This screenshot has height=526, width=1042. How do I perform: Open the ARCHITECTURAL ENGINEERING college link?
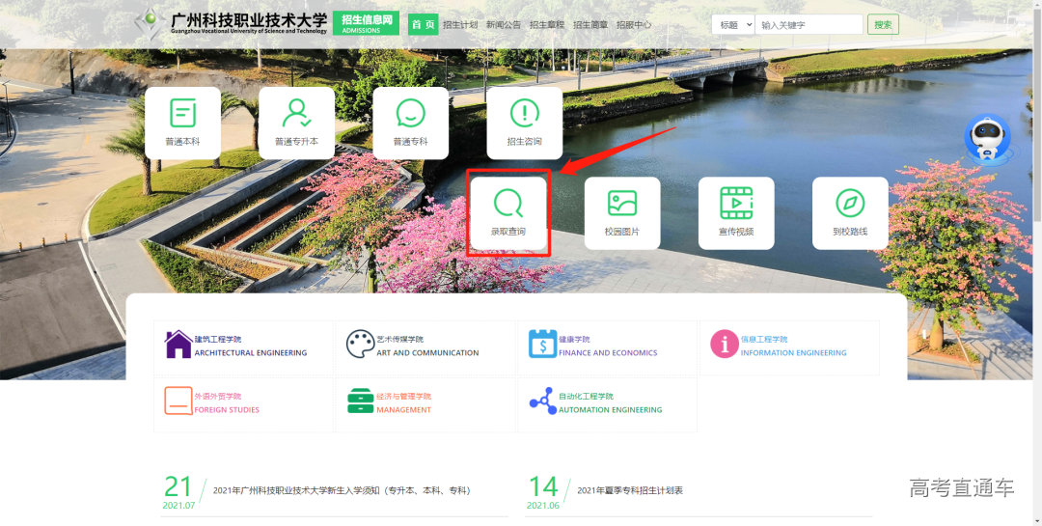click(x=251, y=353)
